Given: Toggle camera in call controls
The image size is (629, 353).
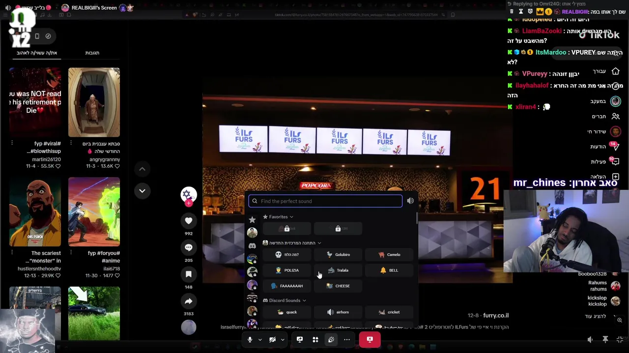Looking at the screenshot, I should pyautogui.click(x=272, y=339).
